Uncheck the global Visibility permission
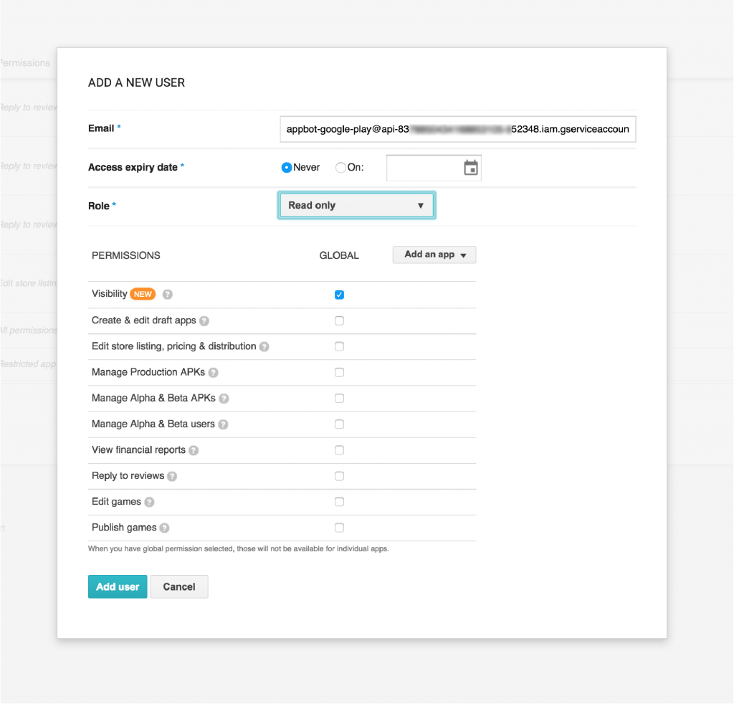 tap(339, 294)
